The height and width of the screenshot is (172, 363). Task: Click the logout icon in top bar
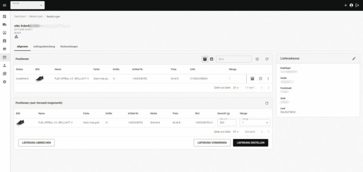point(357,5)
